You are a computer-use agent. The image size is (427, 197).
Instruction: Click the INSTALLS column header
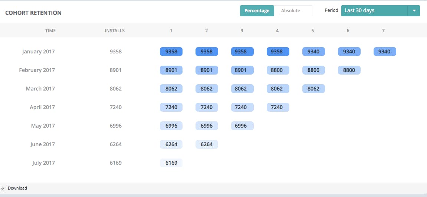click(115, 31)
